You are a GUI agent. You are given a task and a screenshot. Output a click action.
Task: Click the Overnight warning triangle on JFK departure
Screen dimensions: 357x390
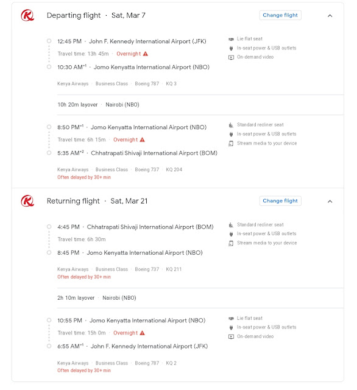146,54
